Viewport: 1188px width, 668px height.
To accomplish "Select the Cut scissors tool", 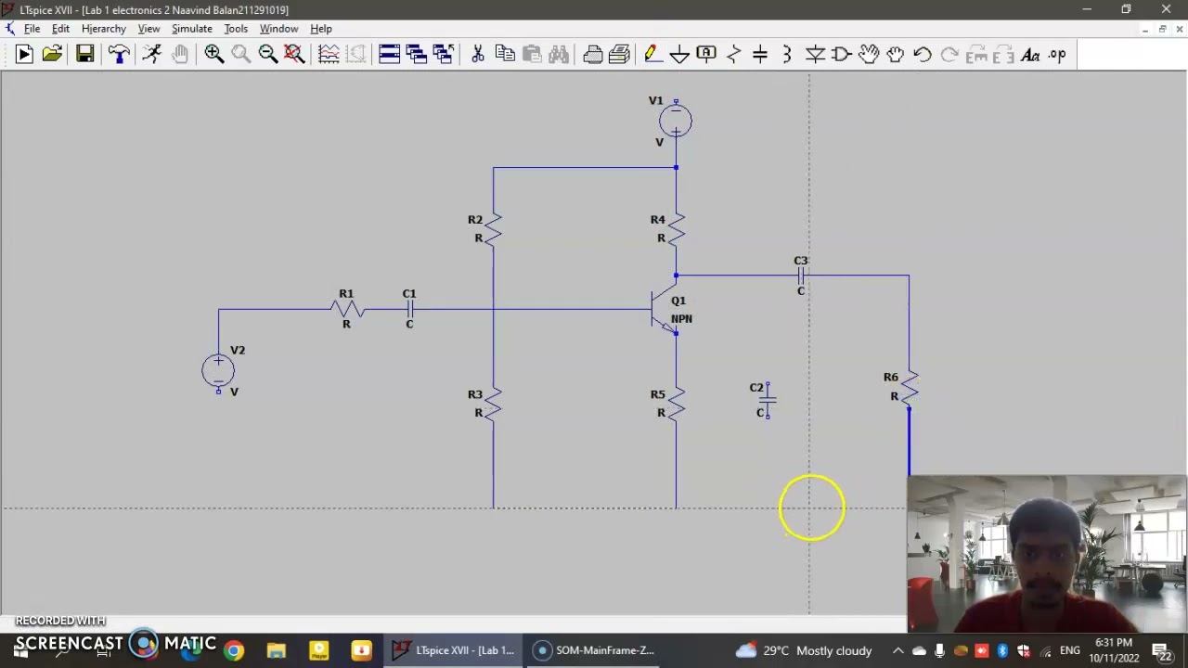I will (478, 55).
